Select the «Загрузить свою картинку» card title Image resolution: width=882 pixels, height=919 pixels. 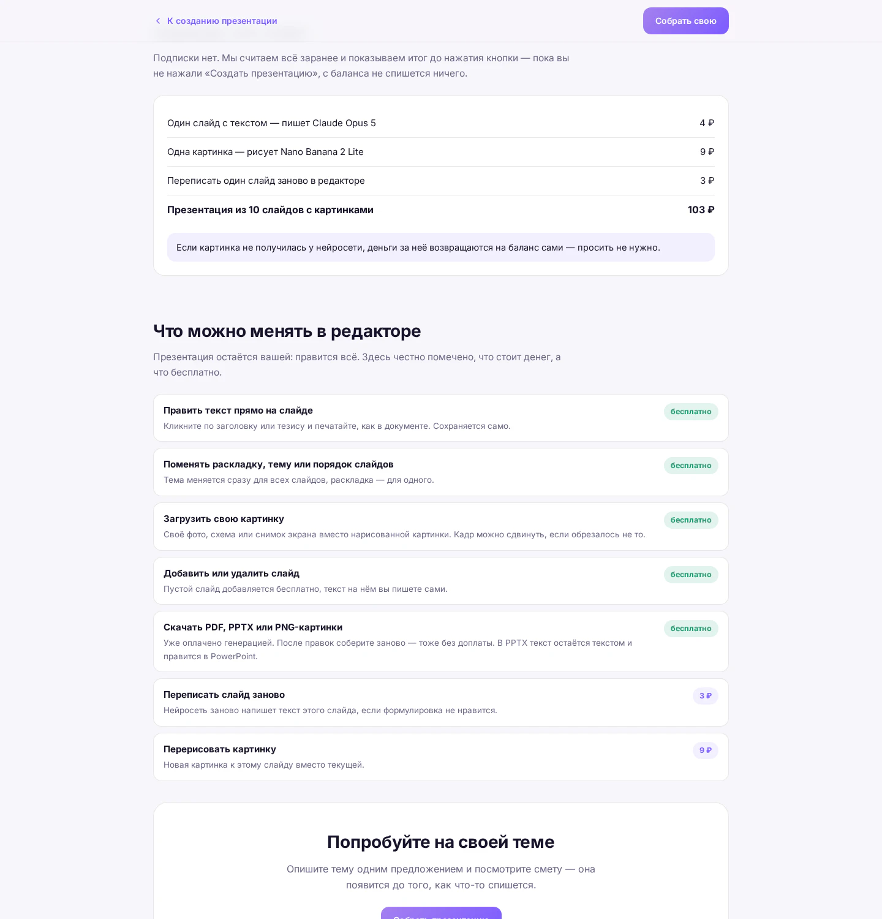224,519
